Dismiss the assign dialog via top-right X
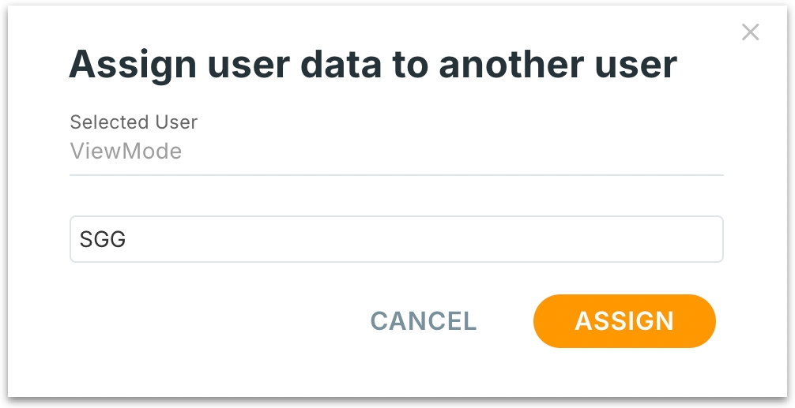795x408 pixels. click(x=750, y=32)
